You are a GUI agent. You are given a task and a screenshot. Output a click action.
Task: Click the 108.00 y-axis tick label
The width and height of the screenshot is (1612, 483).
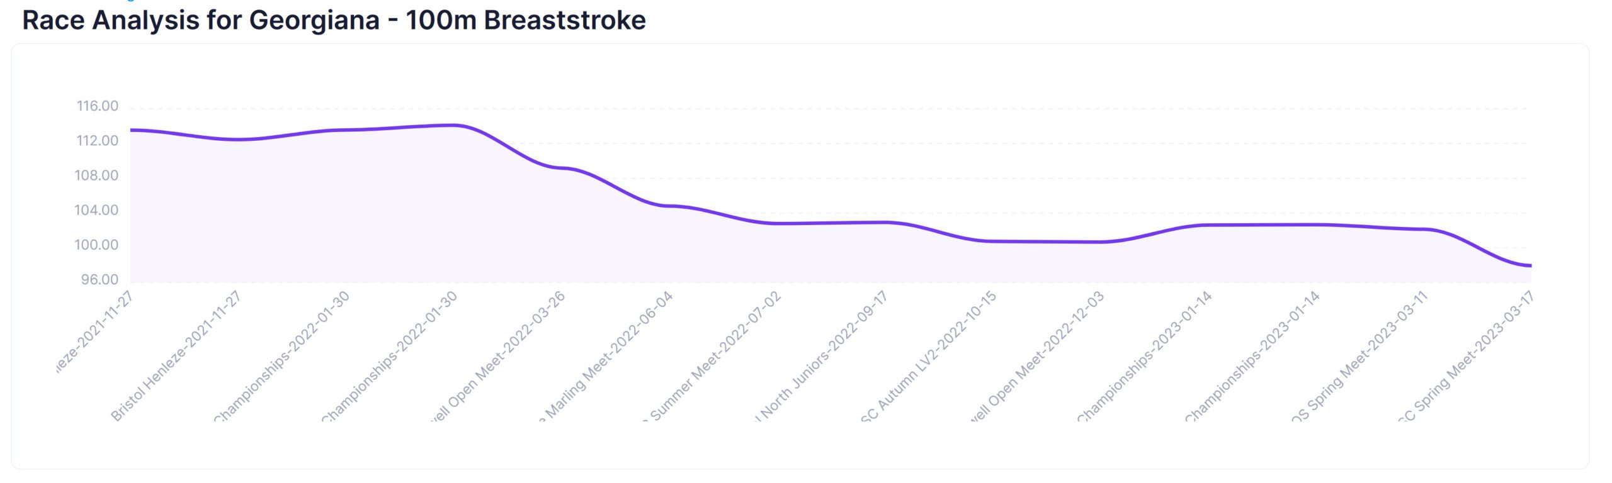tap(96, 175)
